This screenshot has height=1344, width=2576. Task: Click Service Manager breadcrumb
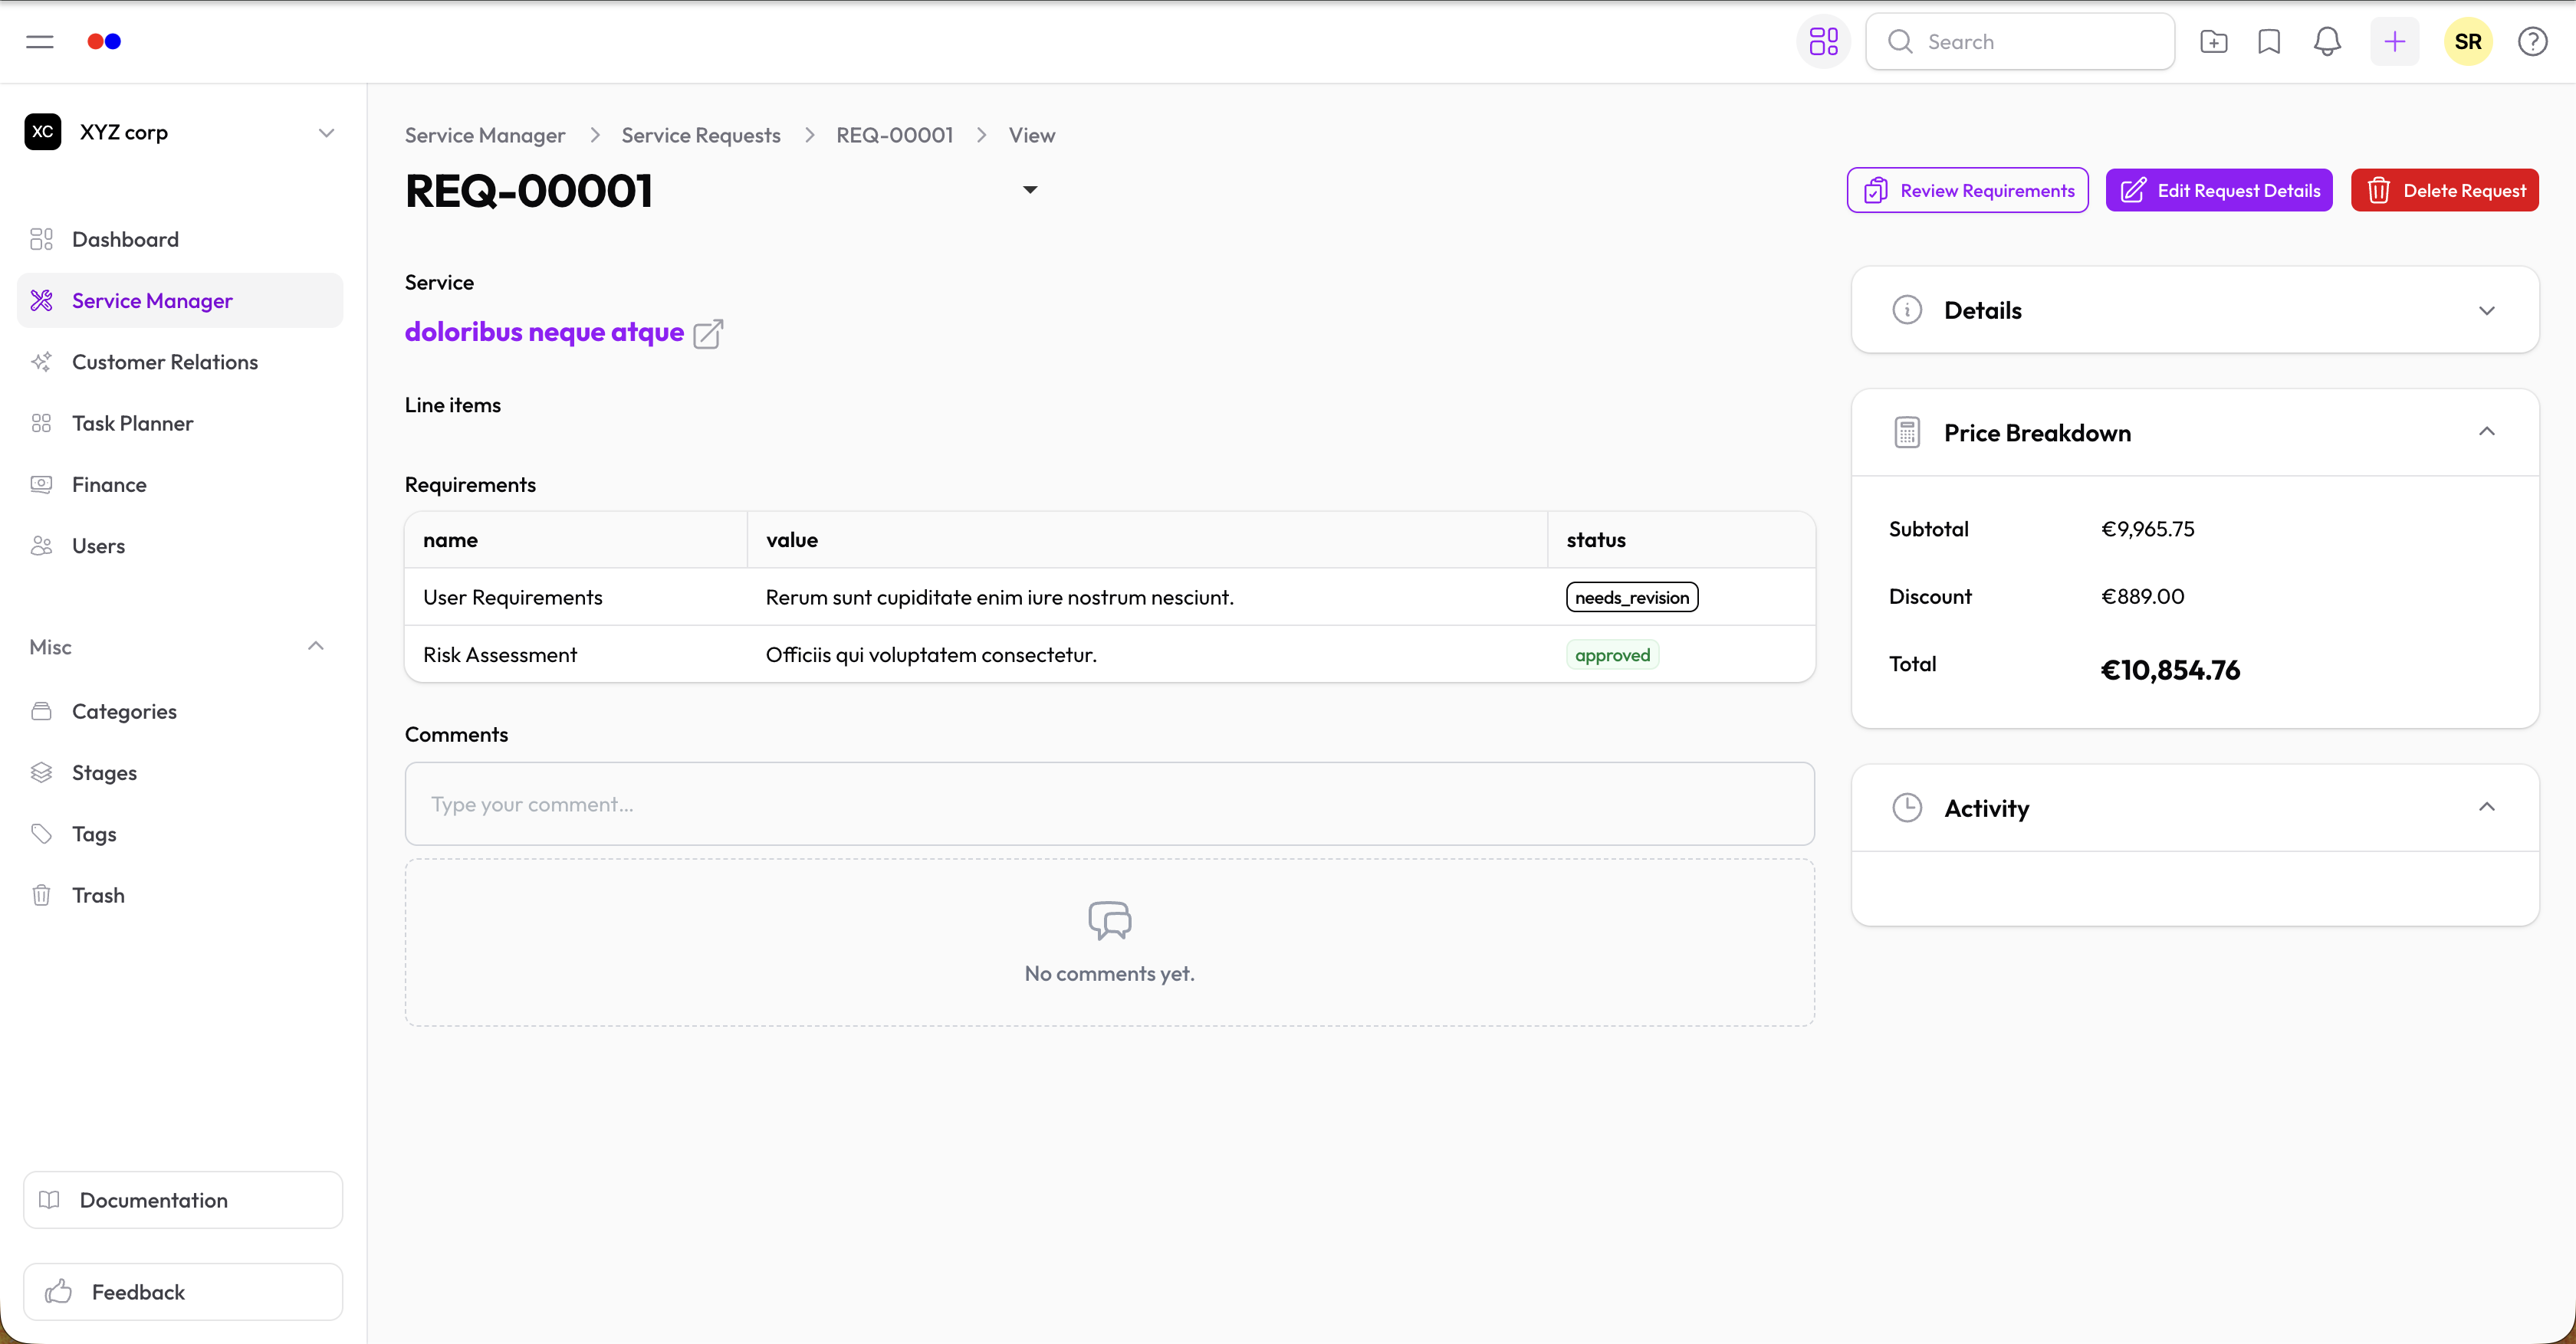(x=485, y=135)
